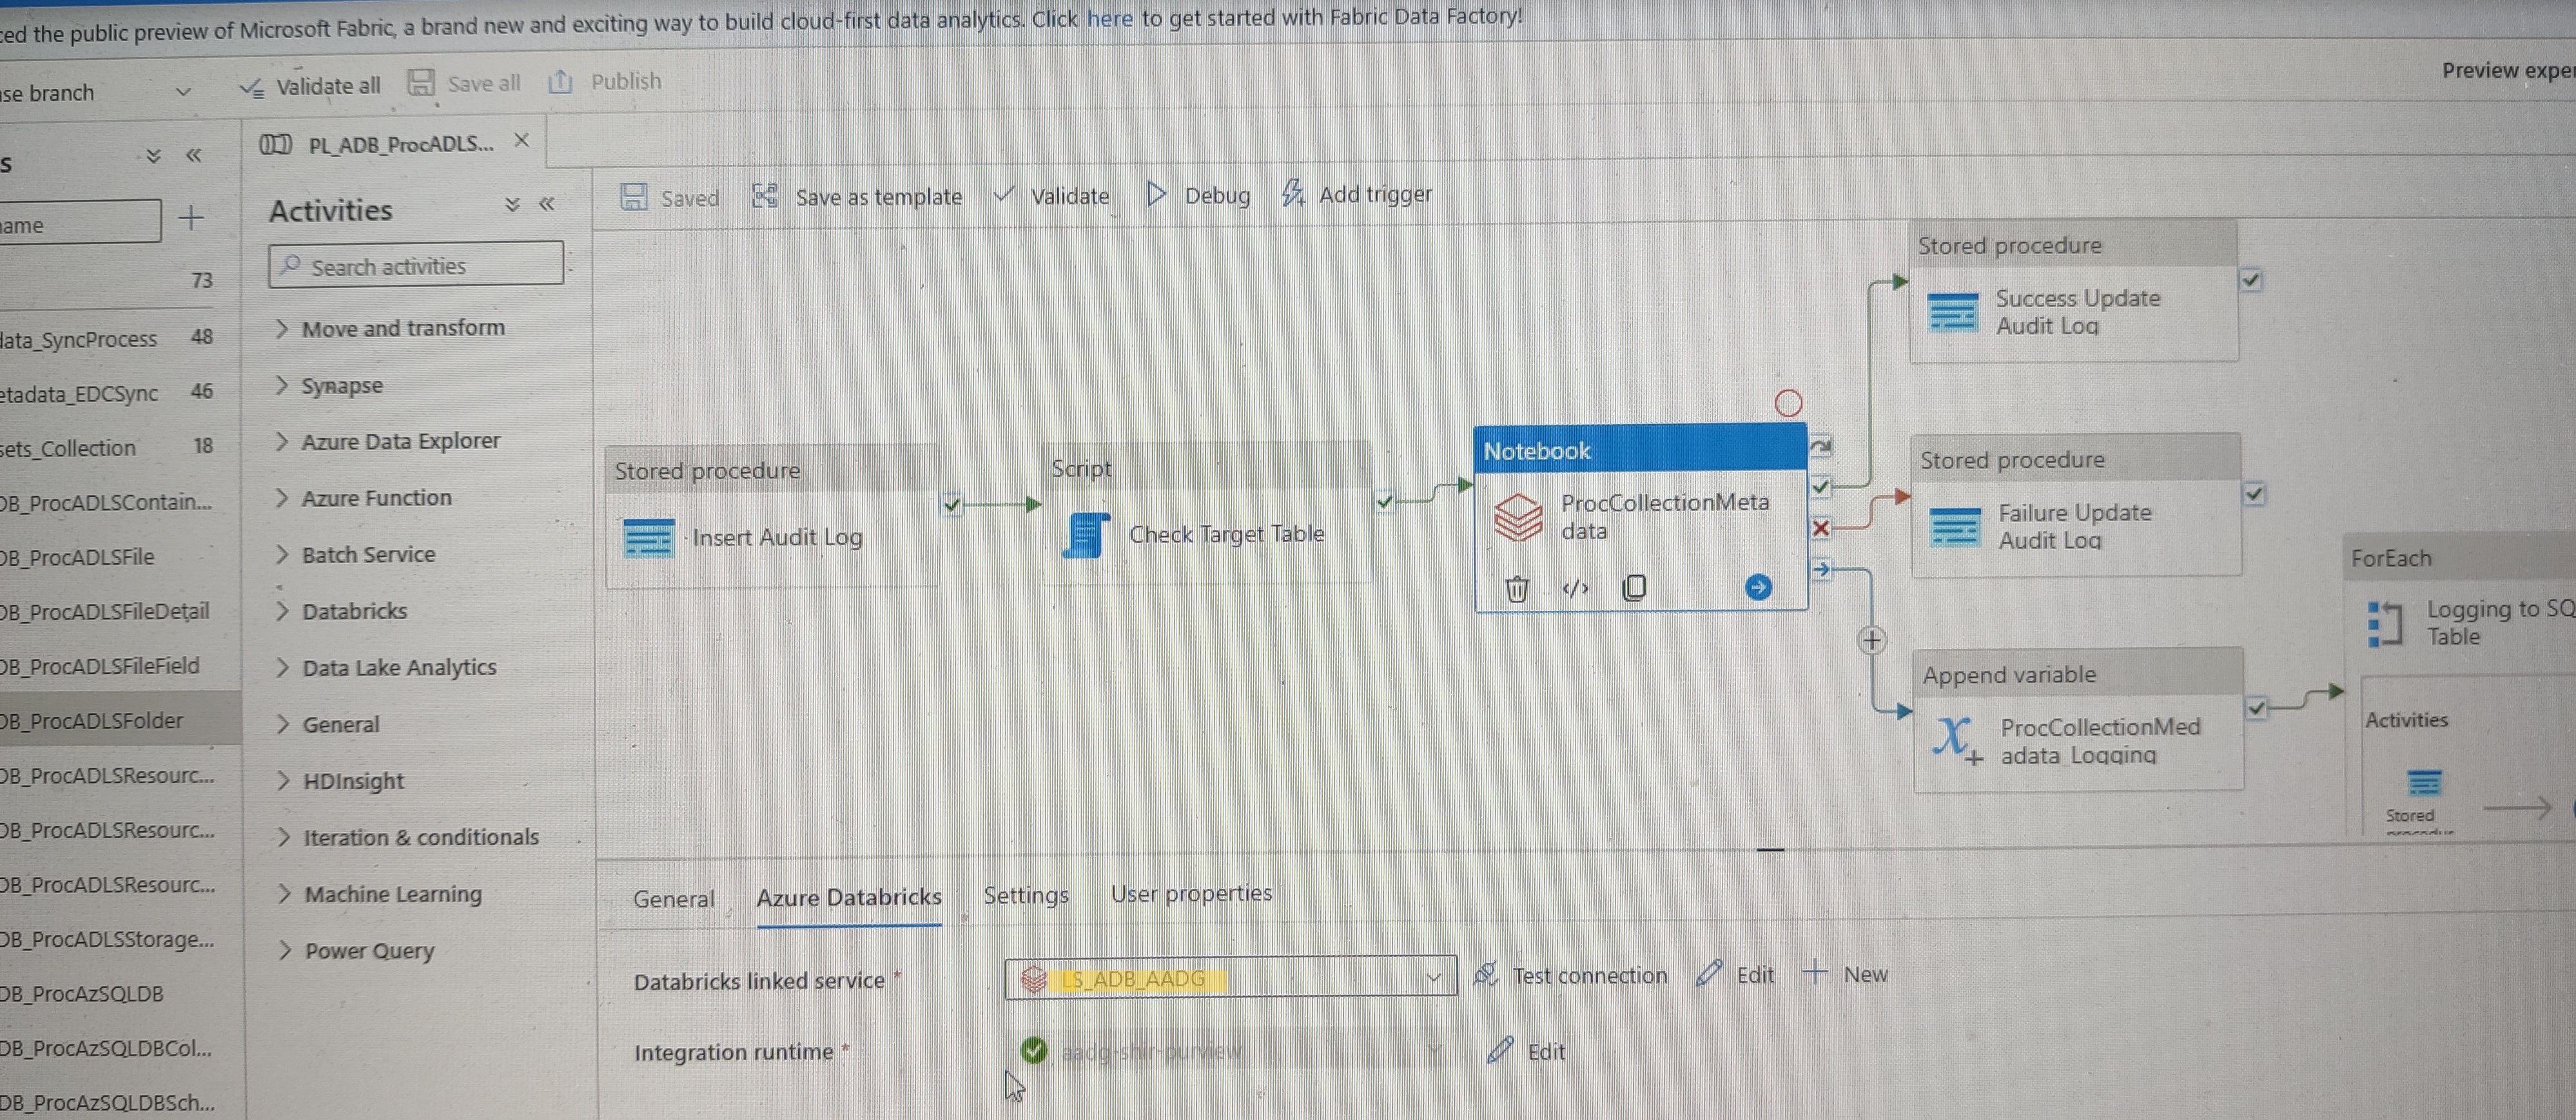The image size is (2576, 1120).
Task: Clone the Notebook activity with copy icon
Action: click(x=1634, y=587)
